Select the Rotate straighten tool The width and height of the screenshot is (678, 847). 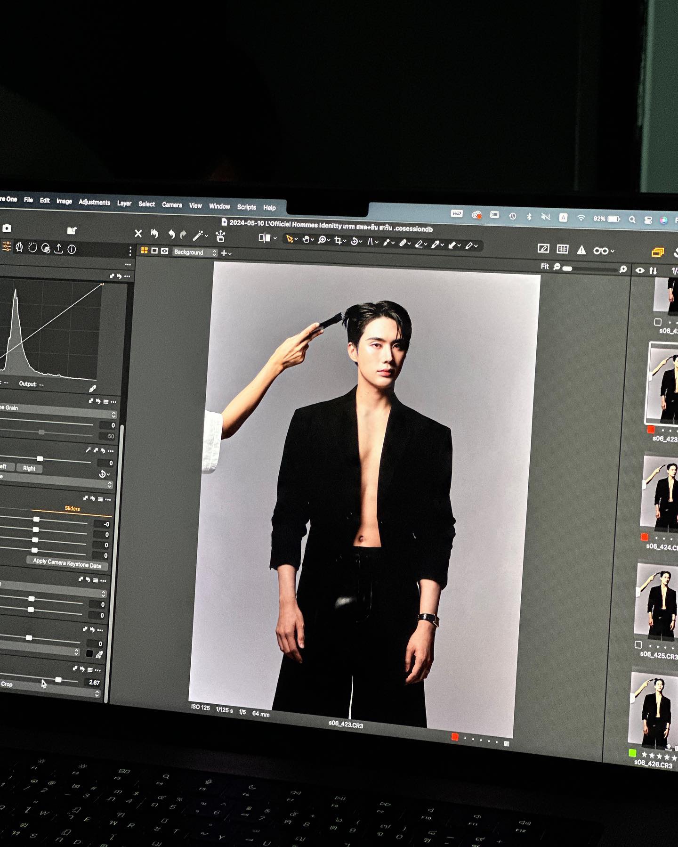coord(354,241)
